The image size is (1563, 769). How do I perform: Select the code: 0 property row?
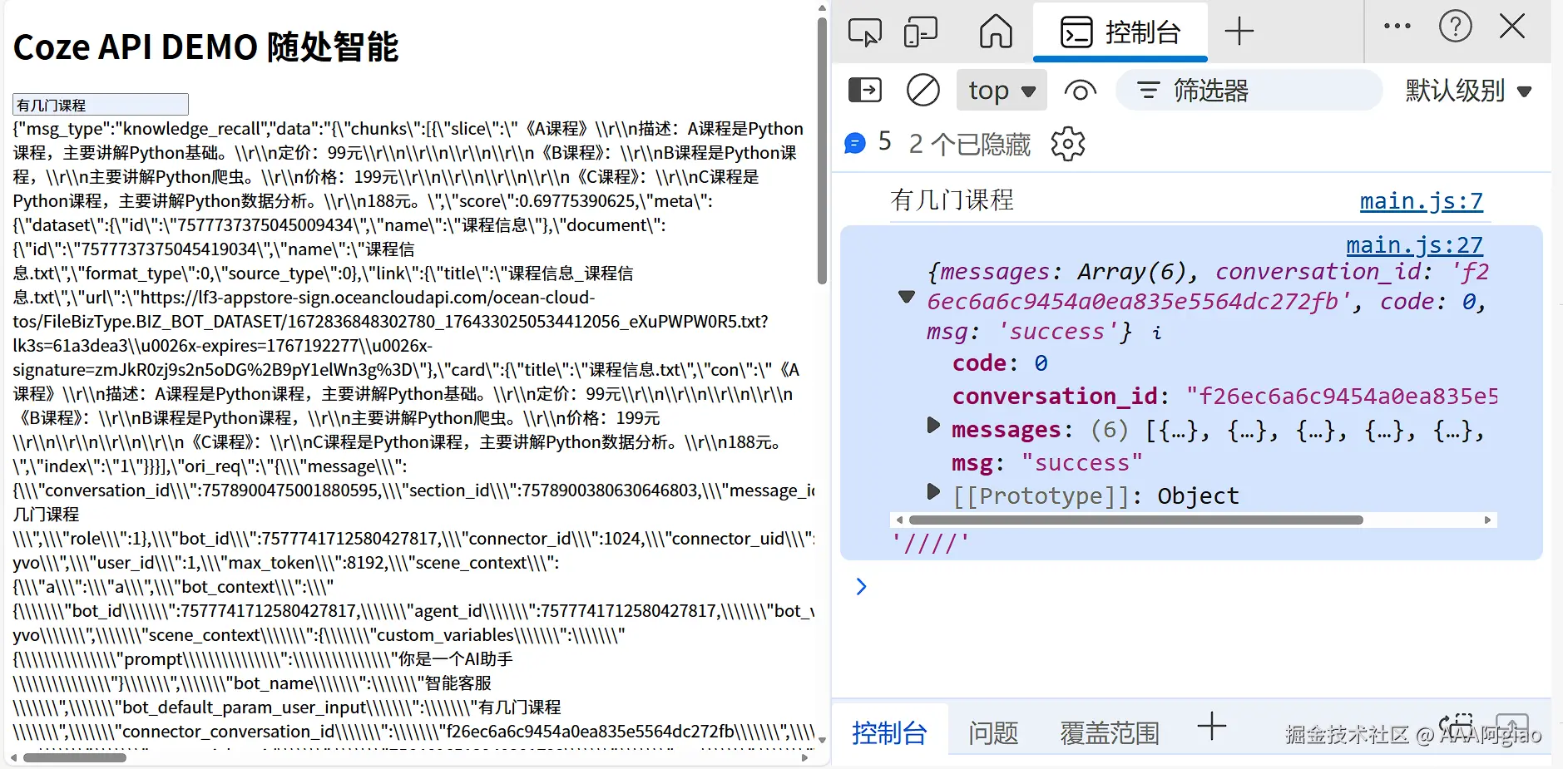coord(1000,363)
